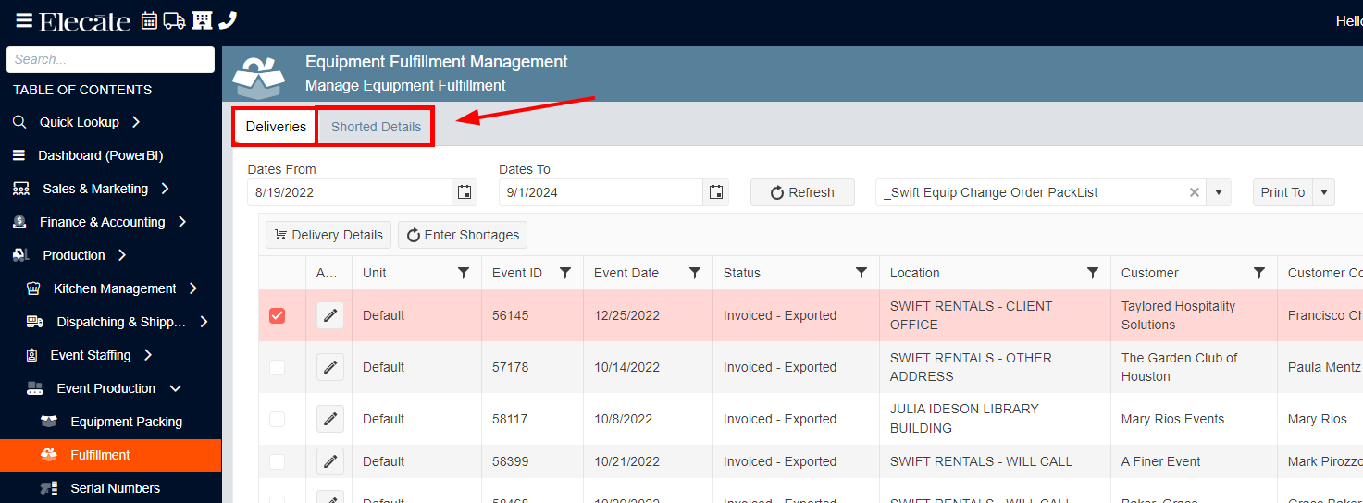The width and height of the screenshot is (1363, 503).
Task: Clear the Swift Equip Change Order PackList selection
Action: point(1194,192)
